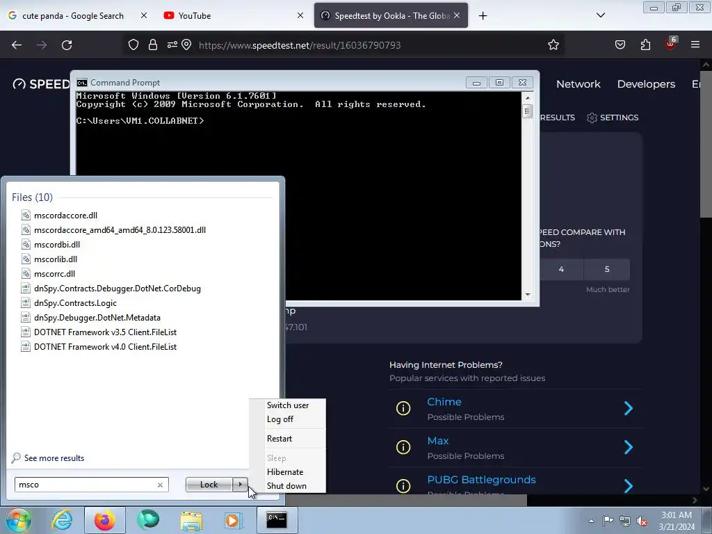The width and height of the screenshot is (712, 534).
Task: Close the cute panda tab
Action: [x=144, y=15]
